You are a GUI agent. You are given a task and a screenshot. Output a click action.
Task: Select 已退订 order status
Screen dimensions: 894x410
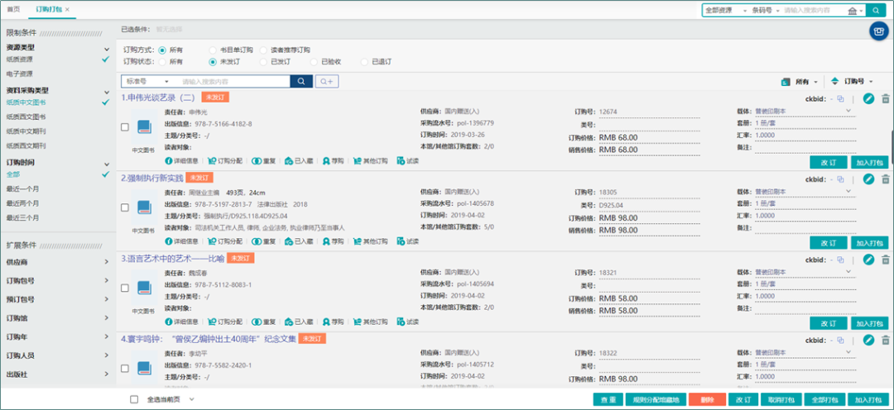[x=364, y=62]
